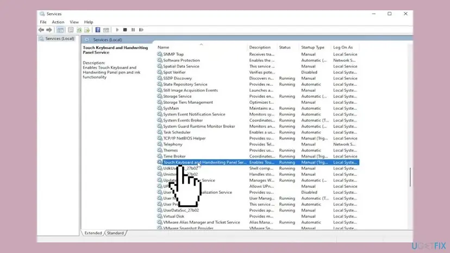The height and width of the screenshot is (253, 450).
Task: Sort by the Name column header
Action: click(x=163, y=47)
